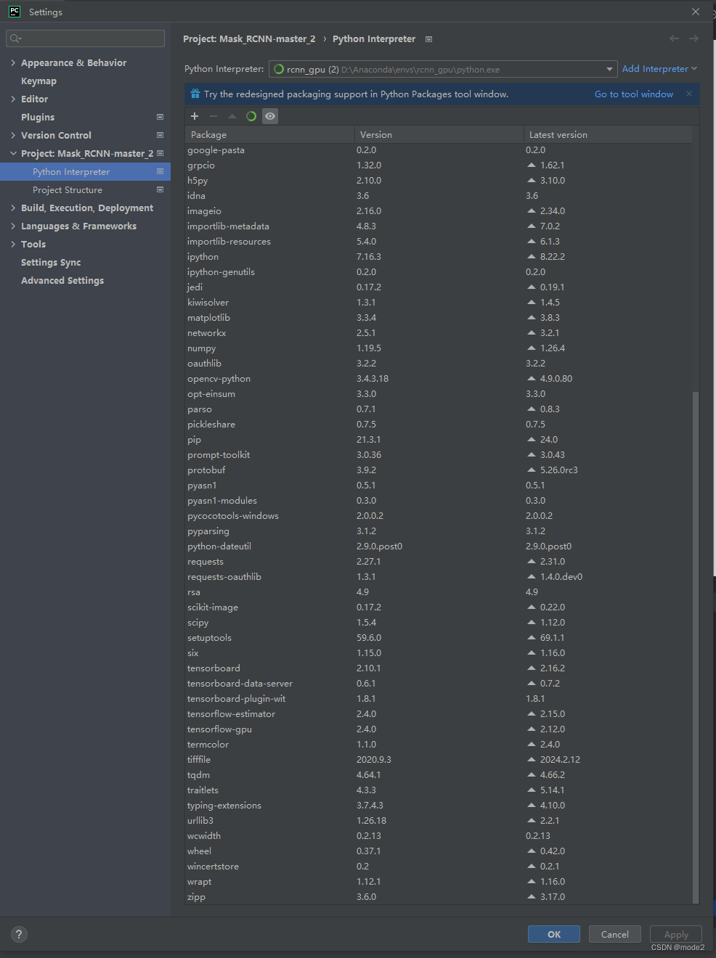Click the upgrade arrow beside pip 24.0
The height and width of the screenshot is (958, 716).
532,440
